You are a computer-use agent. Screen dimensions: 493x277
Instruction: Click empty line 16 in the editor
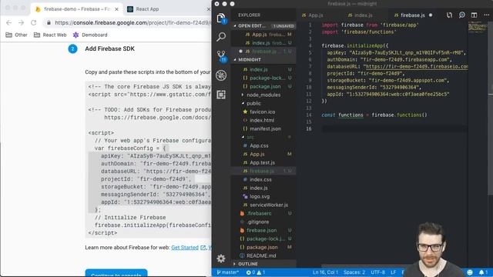[x=393, y=128]
